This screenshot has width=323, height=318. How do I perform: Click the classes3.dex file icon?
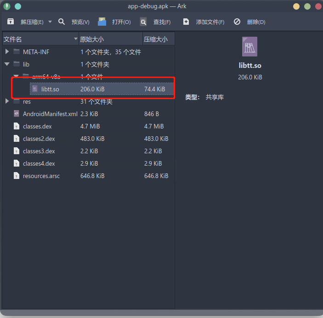[17, 151]
